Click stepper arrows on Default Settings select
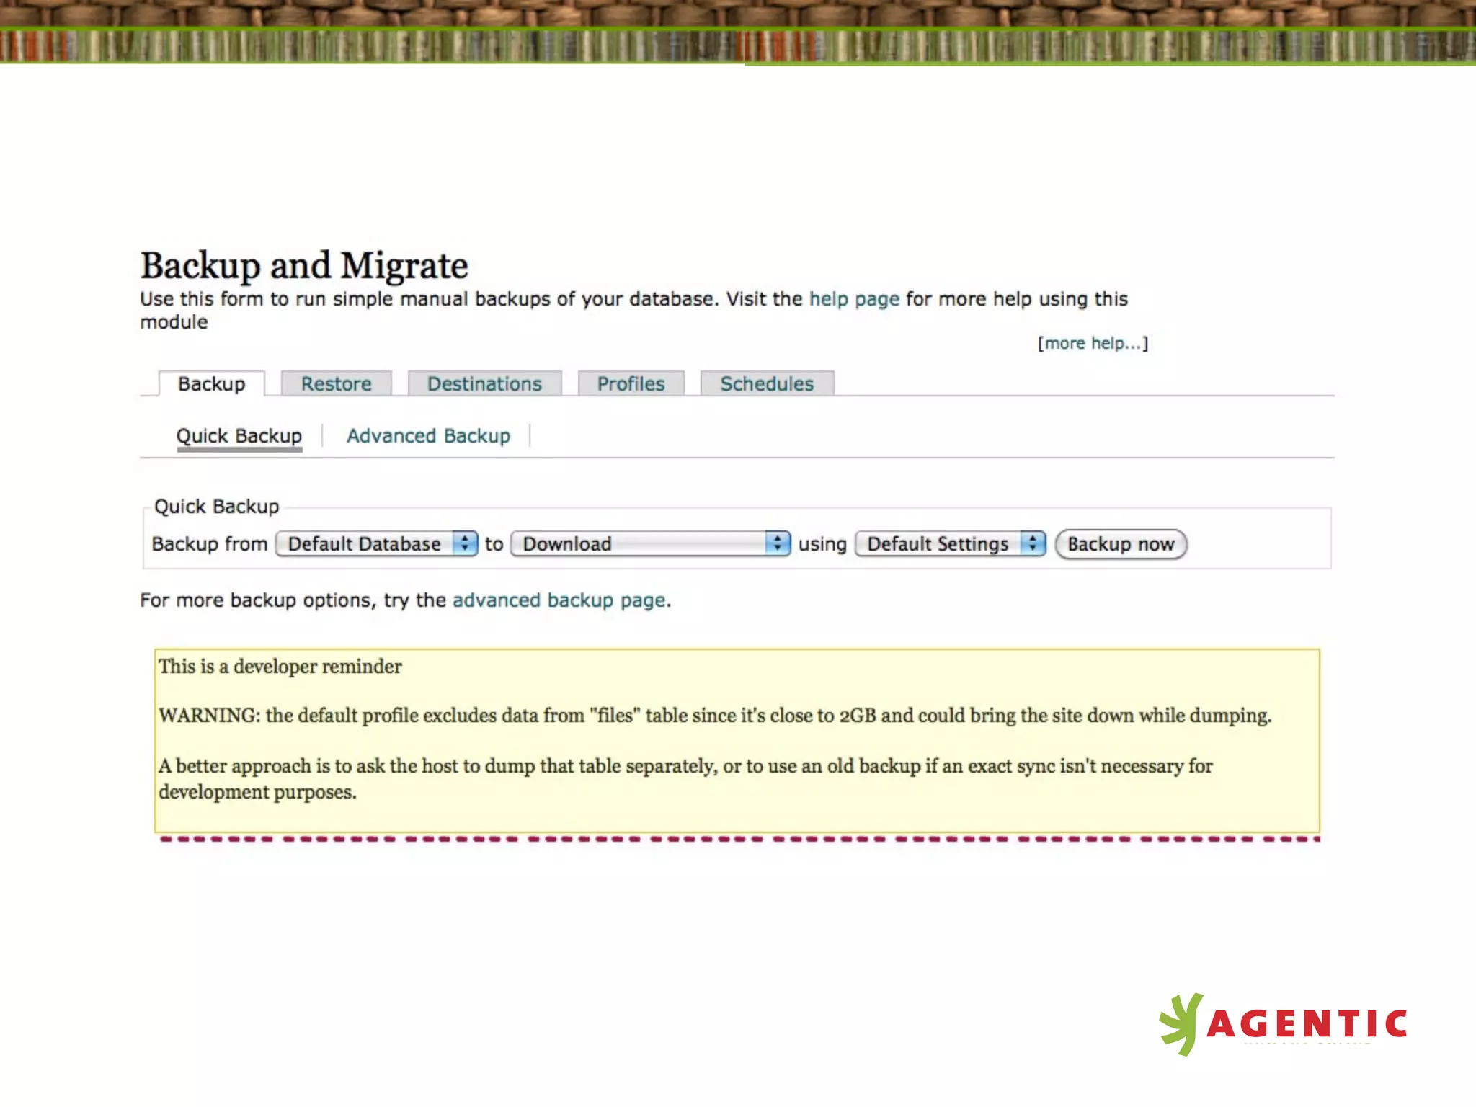 coord(1033,543)
